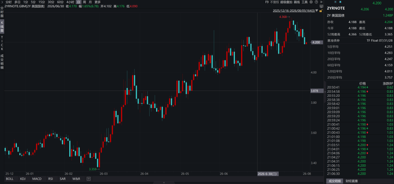Open the settings gear icon
Screen dimensions: 394x184
311,2
